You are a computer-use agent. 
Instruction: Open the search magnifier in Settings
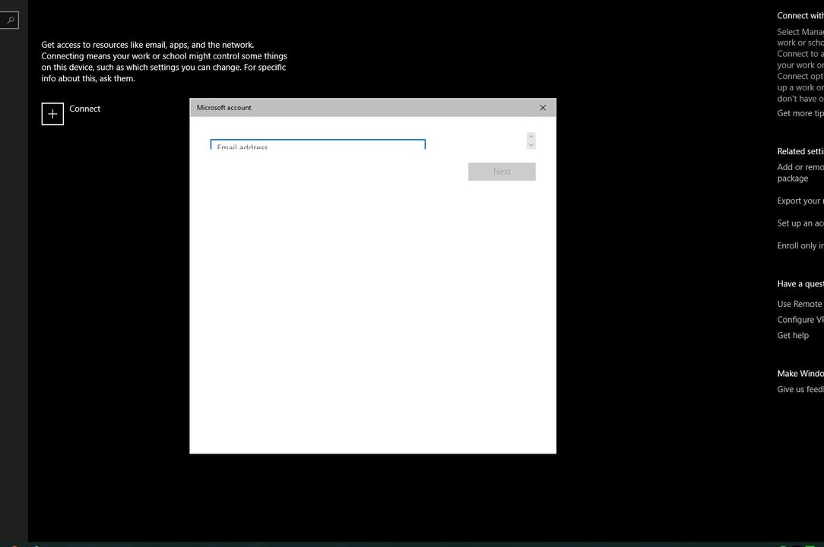[x=9, y=21]
